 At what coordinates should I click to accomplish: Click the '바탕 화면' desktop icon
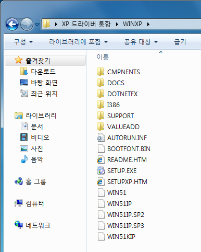[x=24, y=83]
